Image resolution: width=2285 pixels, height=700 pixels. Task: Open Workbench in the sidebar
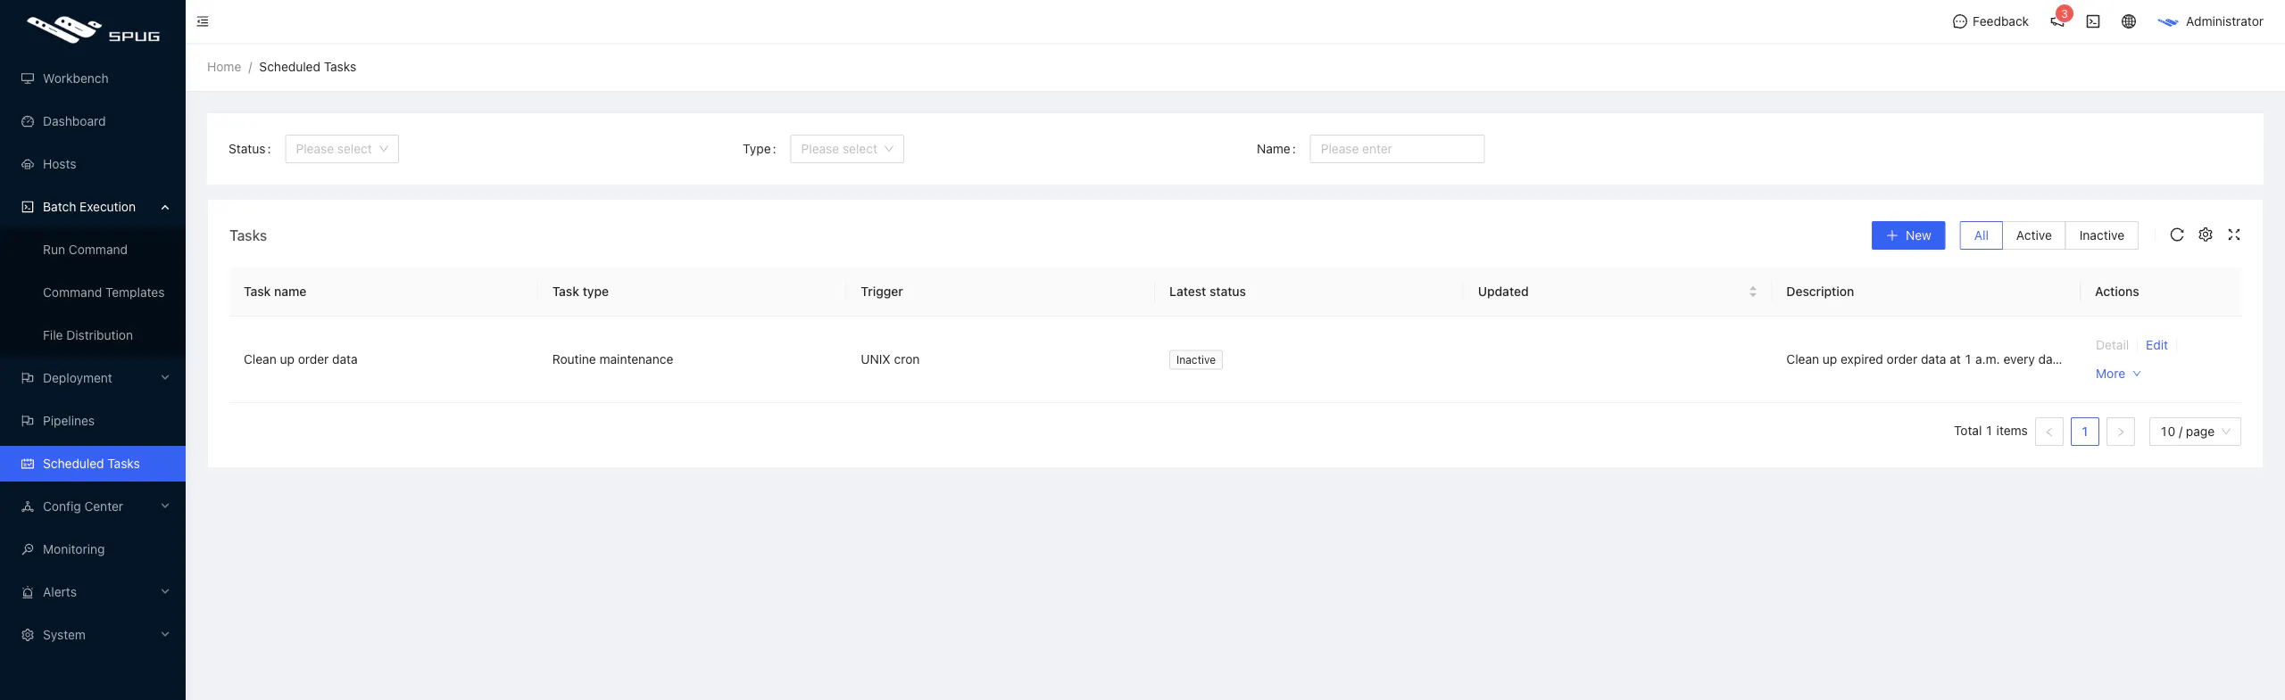click(x=93, y=78)
